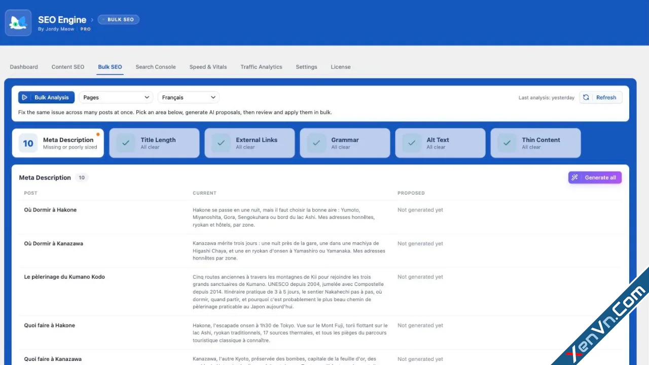Screen dimensions: 649x365
Task: Click the current description starting 'Cinq routes anciennes'
Action: point(289,291)
